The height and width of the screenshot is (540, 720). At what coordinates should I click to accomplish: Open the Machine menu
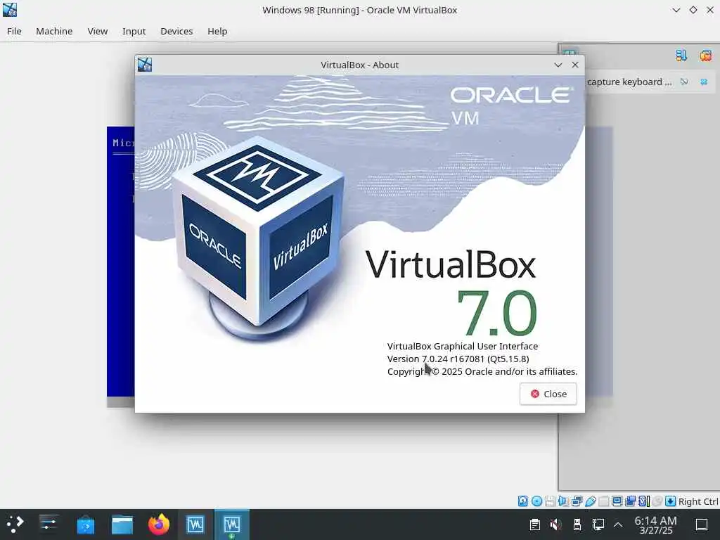coord(54,31)
